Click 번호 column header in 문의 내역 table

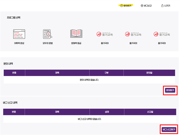14,73
